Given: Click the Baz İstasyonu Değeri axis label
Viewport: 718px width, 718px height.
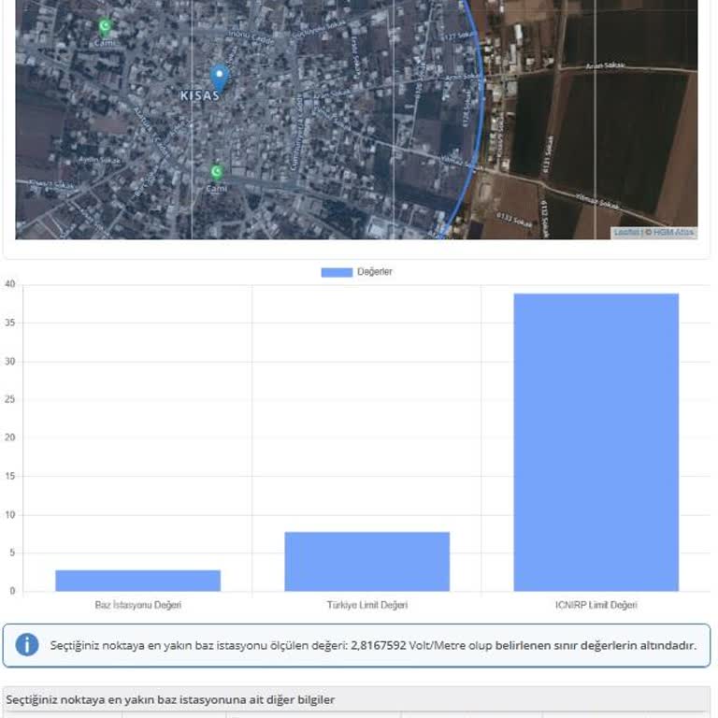Looking at the screenshot, I should [x=137, y=605].
